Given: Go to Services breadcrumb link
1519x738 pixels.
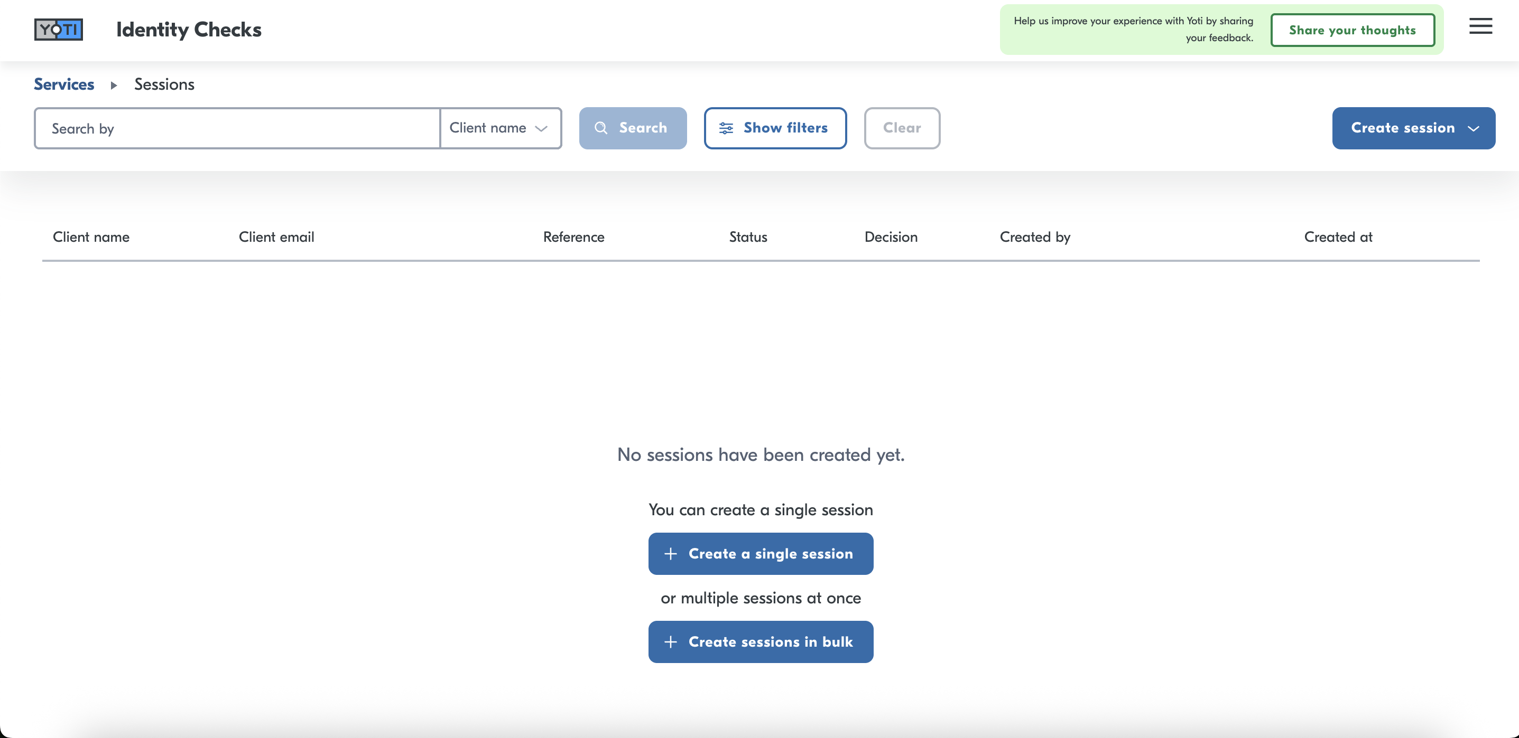Looking at the screenshot, I should [x=63, y=85].
